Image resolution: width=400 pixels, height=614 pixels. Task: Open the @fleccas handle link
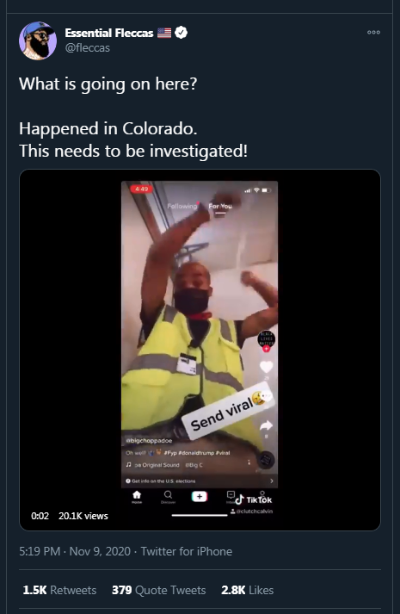pyautogui.click(x=88, y=47)
